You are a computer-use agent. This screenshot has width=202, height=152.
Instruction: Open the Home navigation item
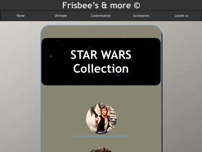point(21,16)
